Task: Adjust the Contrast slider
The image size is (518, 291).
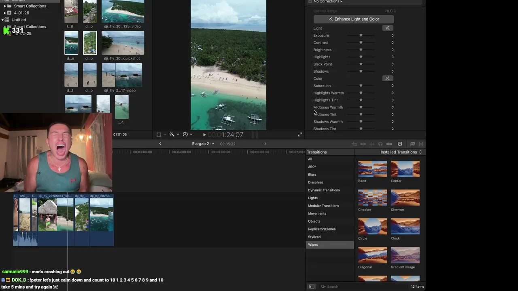Action: tap(361, 43)
